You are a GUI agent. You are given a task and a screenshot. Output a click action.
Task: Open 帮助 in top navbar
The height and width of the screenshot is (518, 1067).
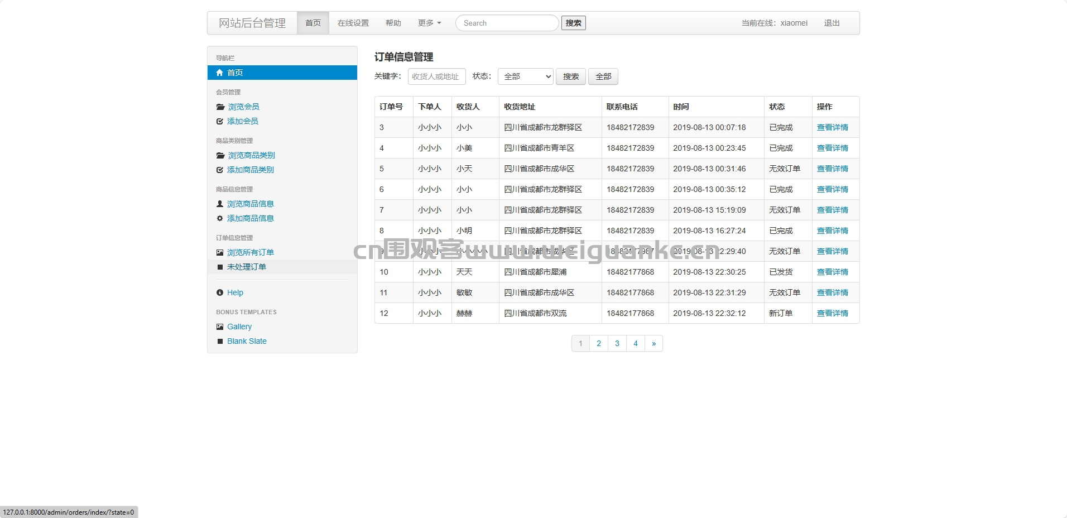pos(393,23)
